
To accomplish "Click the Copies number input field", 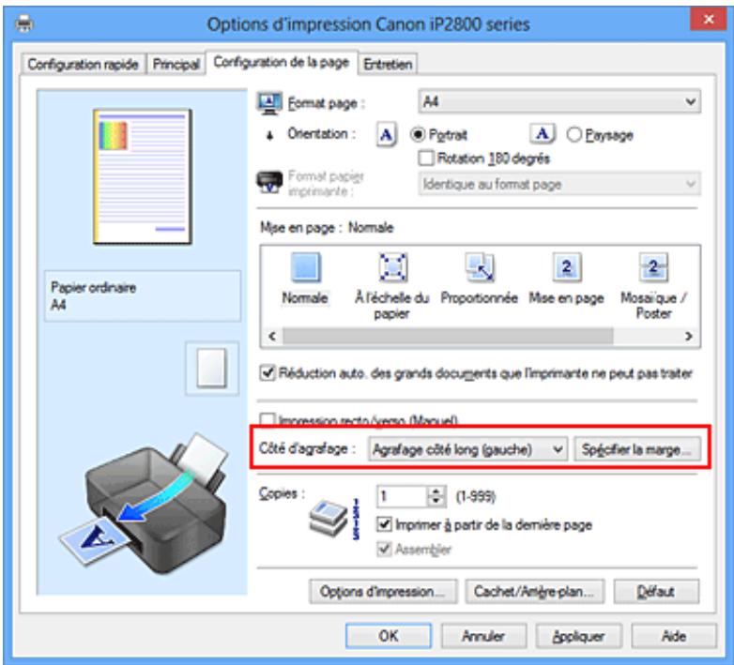I will point(403,496).
